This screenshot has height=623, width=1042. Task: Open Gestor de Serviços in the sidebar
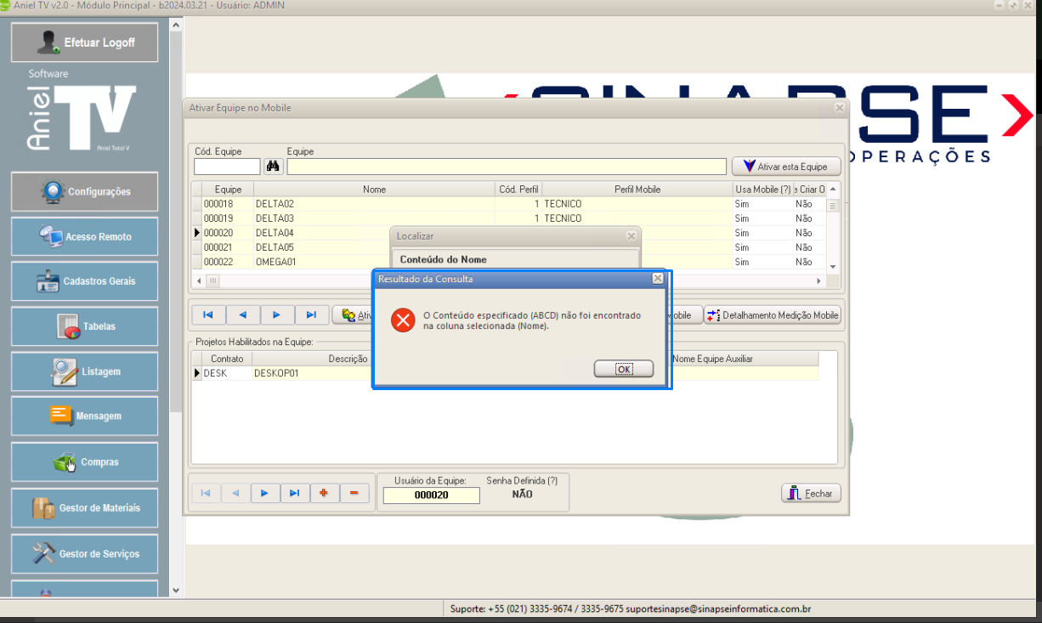point(84,554)
